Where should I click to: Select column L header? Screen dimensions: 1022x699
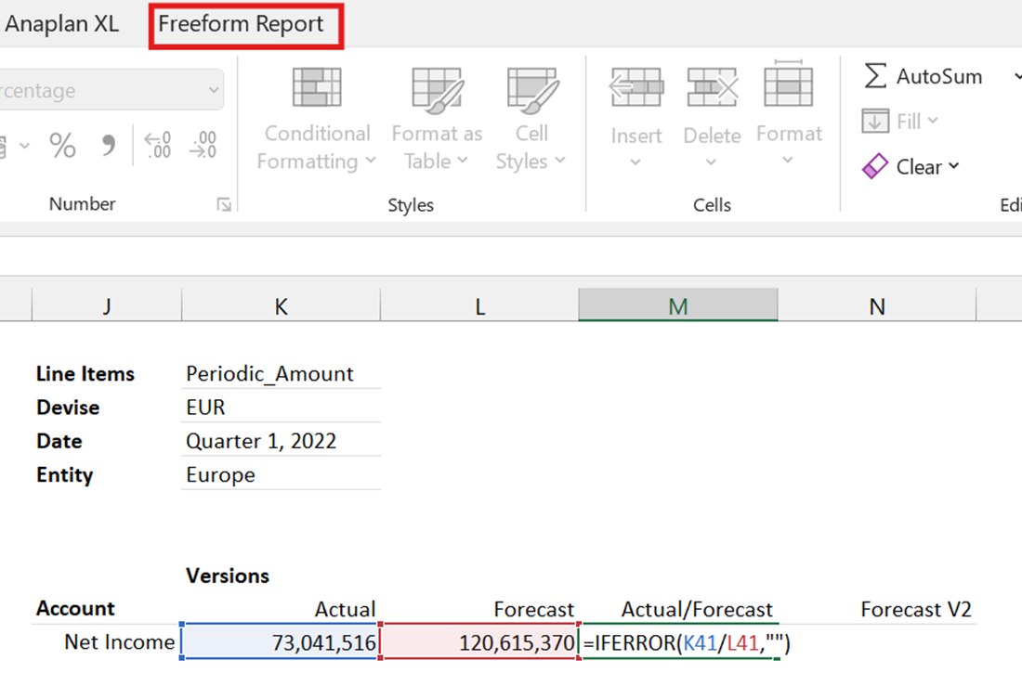click(x=479, y=306)
